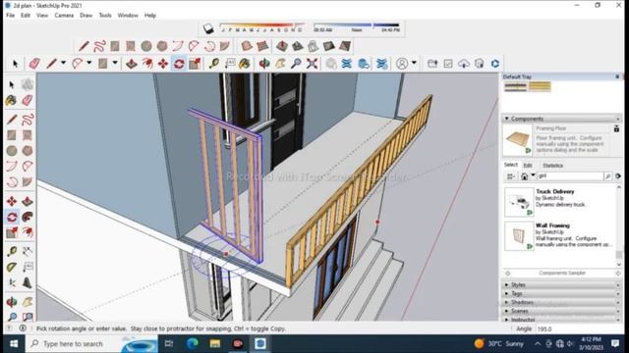629x353 pixels.
Task: Select Sandbox From Contours tool
Action: pyautogui.click(x=247, y=46)
